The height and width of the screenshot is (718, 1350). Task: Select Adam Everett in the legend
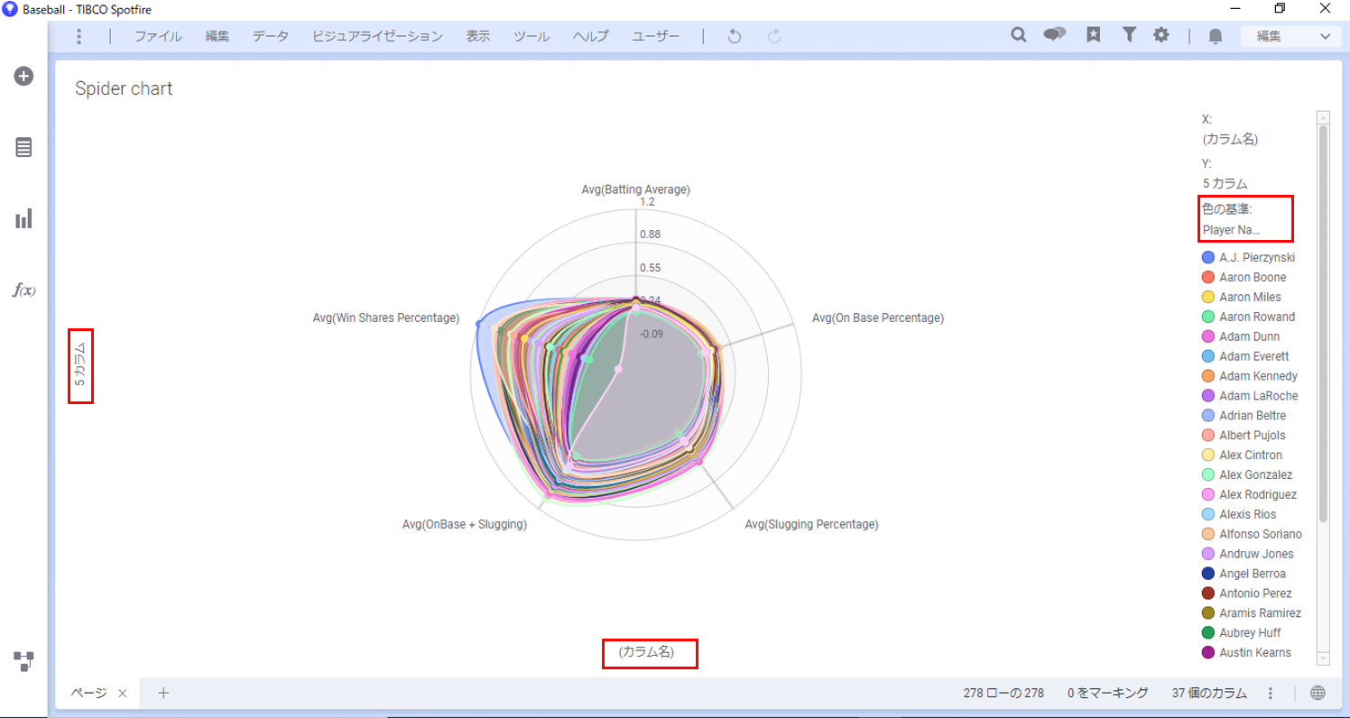tap(1254, 356)
